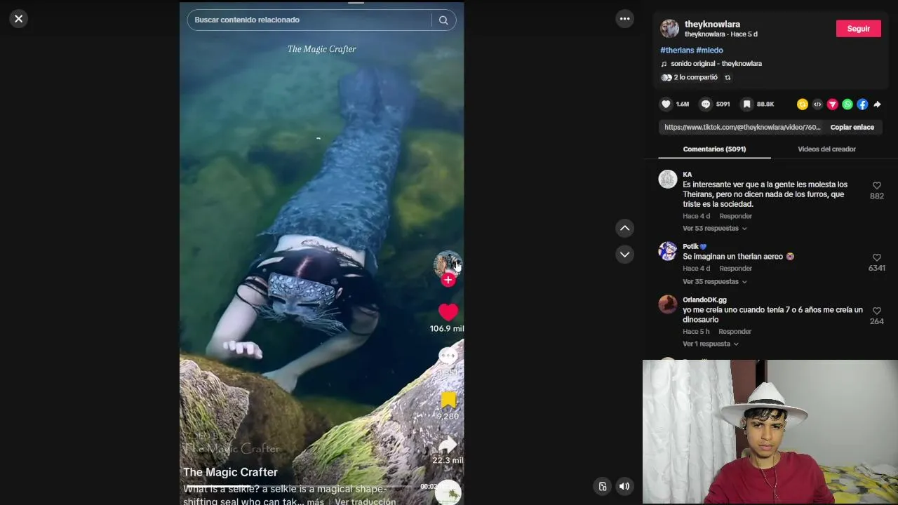Viewport: 898px width, 505px height.
Task: Open comments via the 5091 bubble icon
Action: point(706,105)
